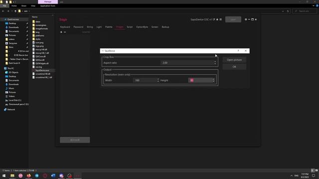Image resolution: width=319 pixels, height=179 pixels.
Task: Open Application Tools ribbon tab
Action: pyautogui.click(x=48, y=6)
